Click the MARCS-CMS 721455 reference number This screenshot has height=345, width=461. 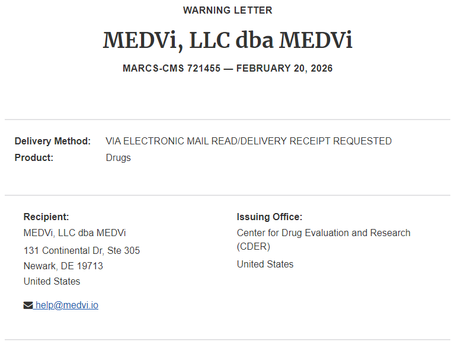[171, 68]
